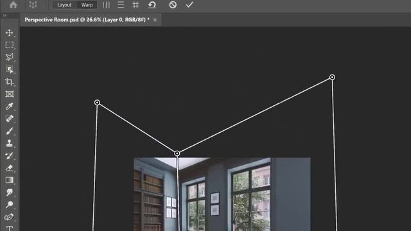411x231 pixels.
Task: Select the Eyedropper tool
Action: pyautogui.click(x=10, y=107)
